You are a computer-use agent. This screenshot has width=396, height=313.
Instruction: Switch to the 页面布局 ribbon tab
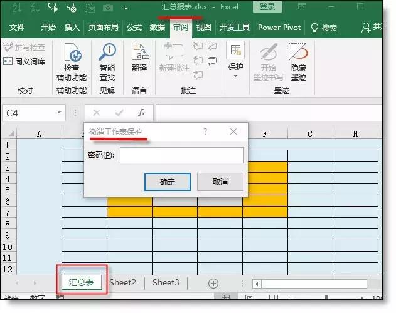103,27
